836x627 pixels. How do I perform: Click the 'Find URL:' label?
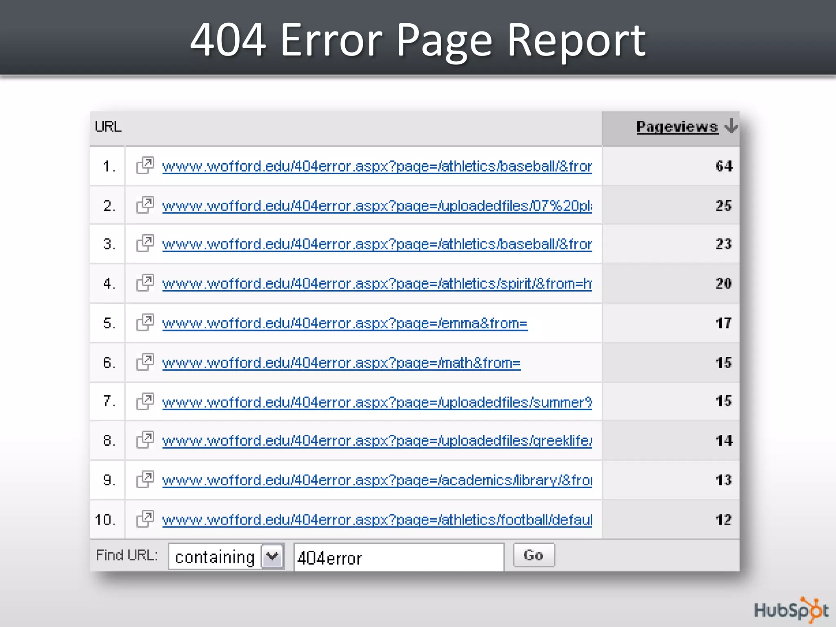tap(127, 555)
